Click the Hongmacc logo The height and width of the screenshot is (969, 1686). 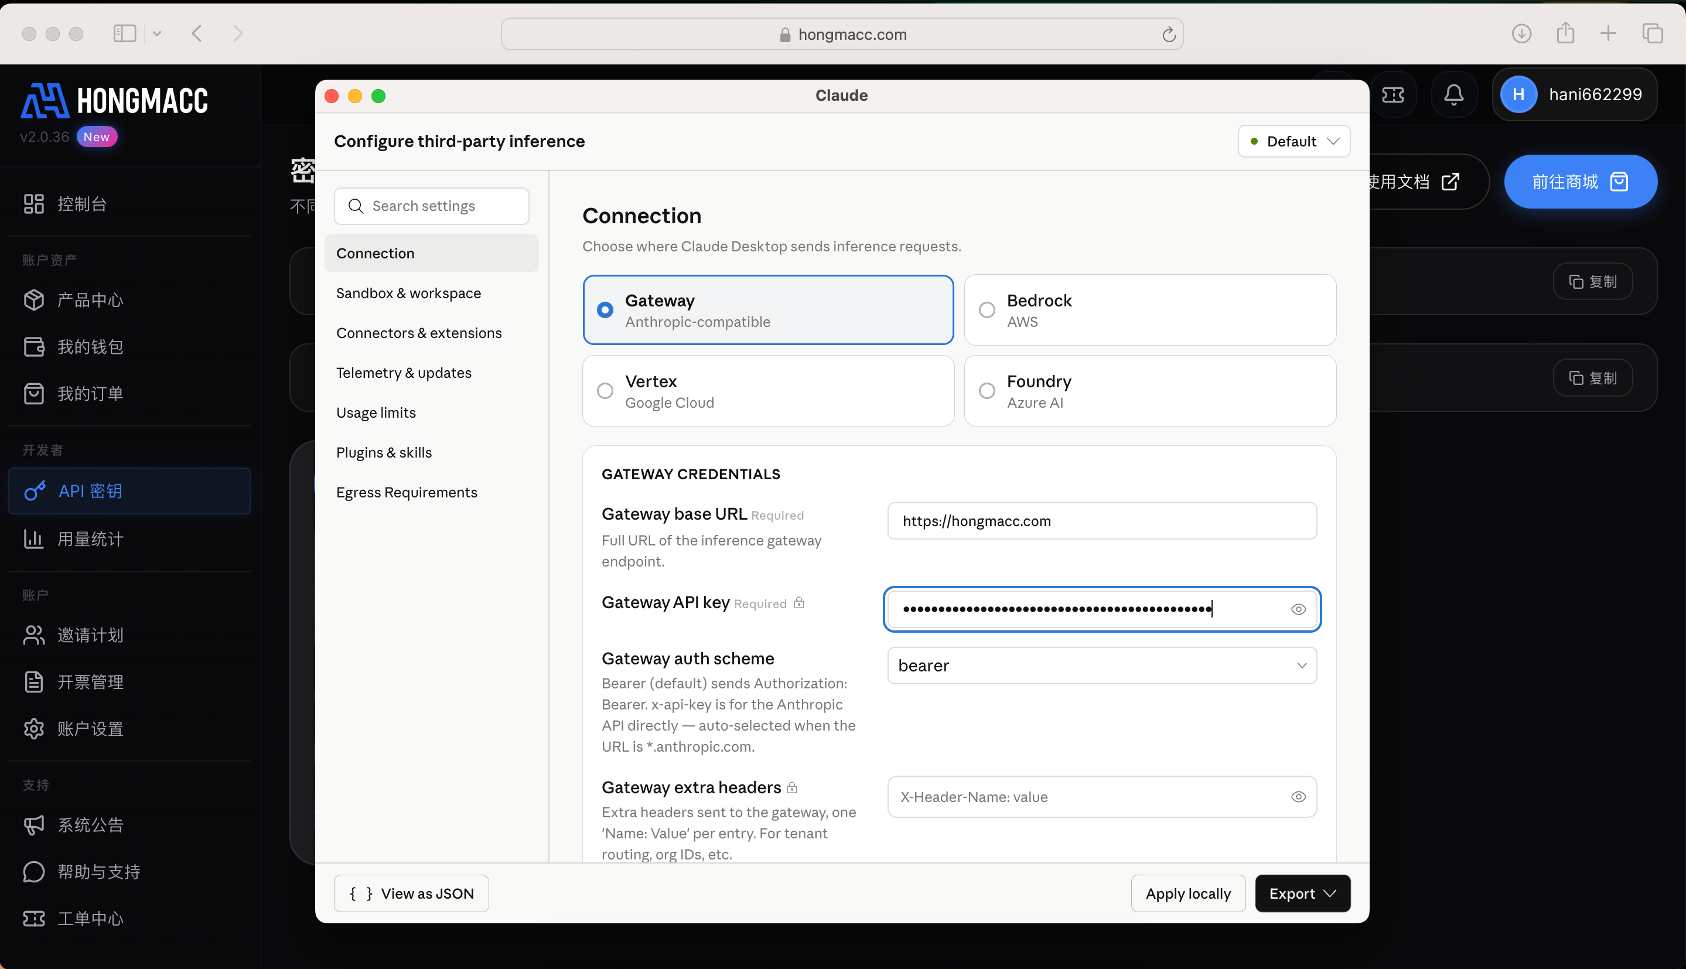(x=114, y=101)
